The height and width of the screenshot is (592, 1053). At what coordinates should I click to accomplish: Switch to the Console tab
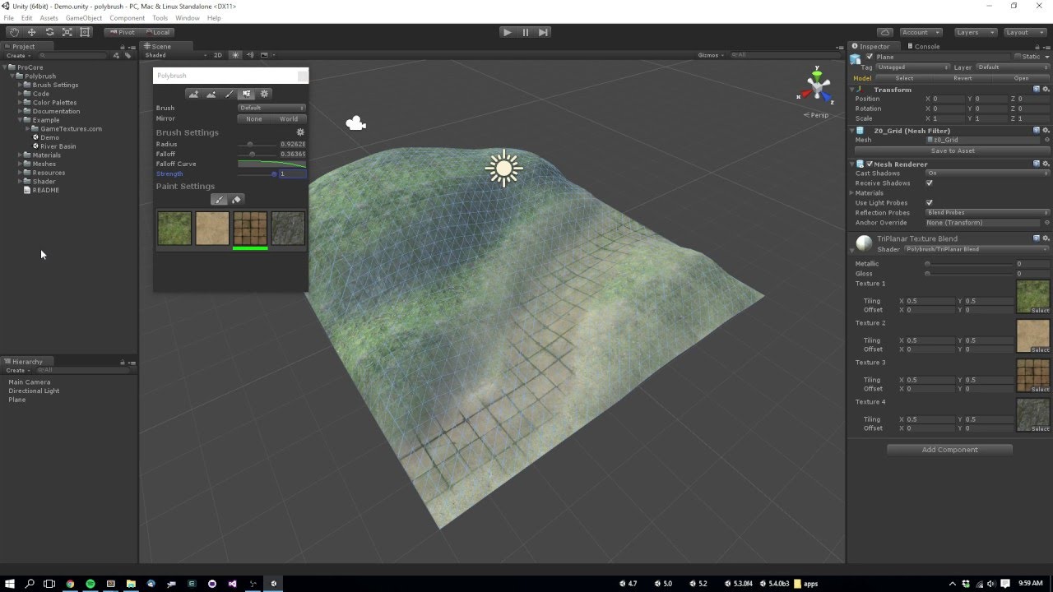[x=922, y=46]
